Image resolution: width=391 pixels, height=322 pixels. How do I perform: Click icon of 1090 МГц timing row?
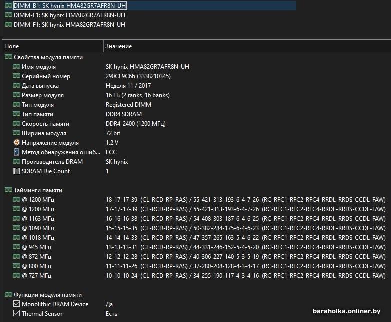pos(16,228)
